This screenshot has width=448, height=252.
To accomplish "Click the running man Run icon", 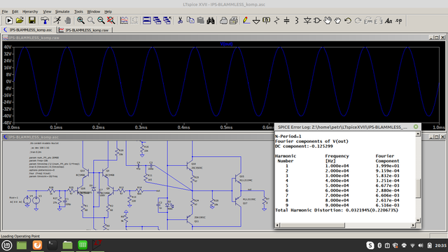I will 57,20.
